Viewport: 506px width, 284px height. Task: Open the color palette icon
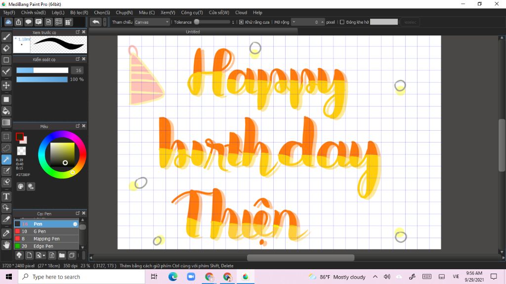click(x=21, y=186)
